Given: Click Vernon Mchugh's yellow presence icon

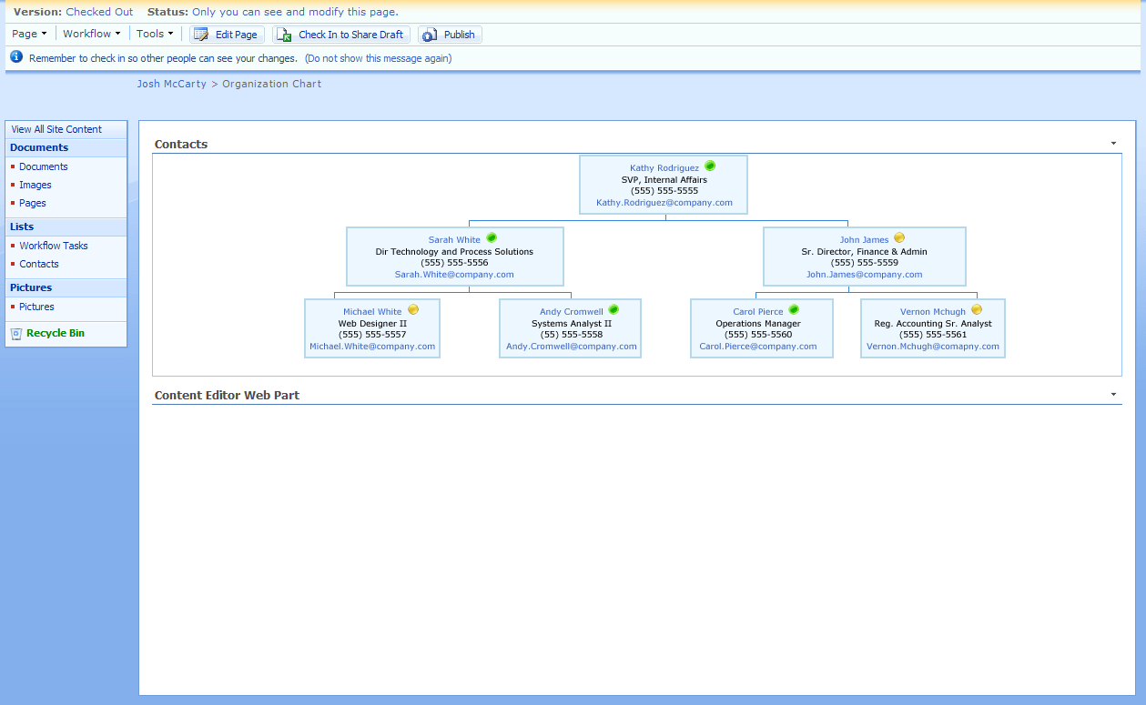Looking at the screenshot, I should [977, 310].
